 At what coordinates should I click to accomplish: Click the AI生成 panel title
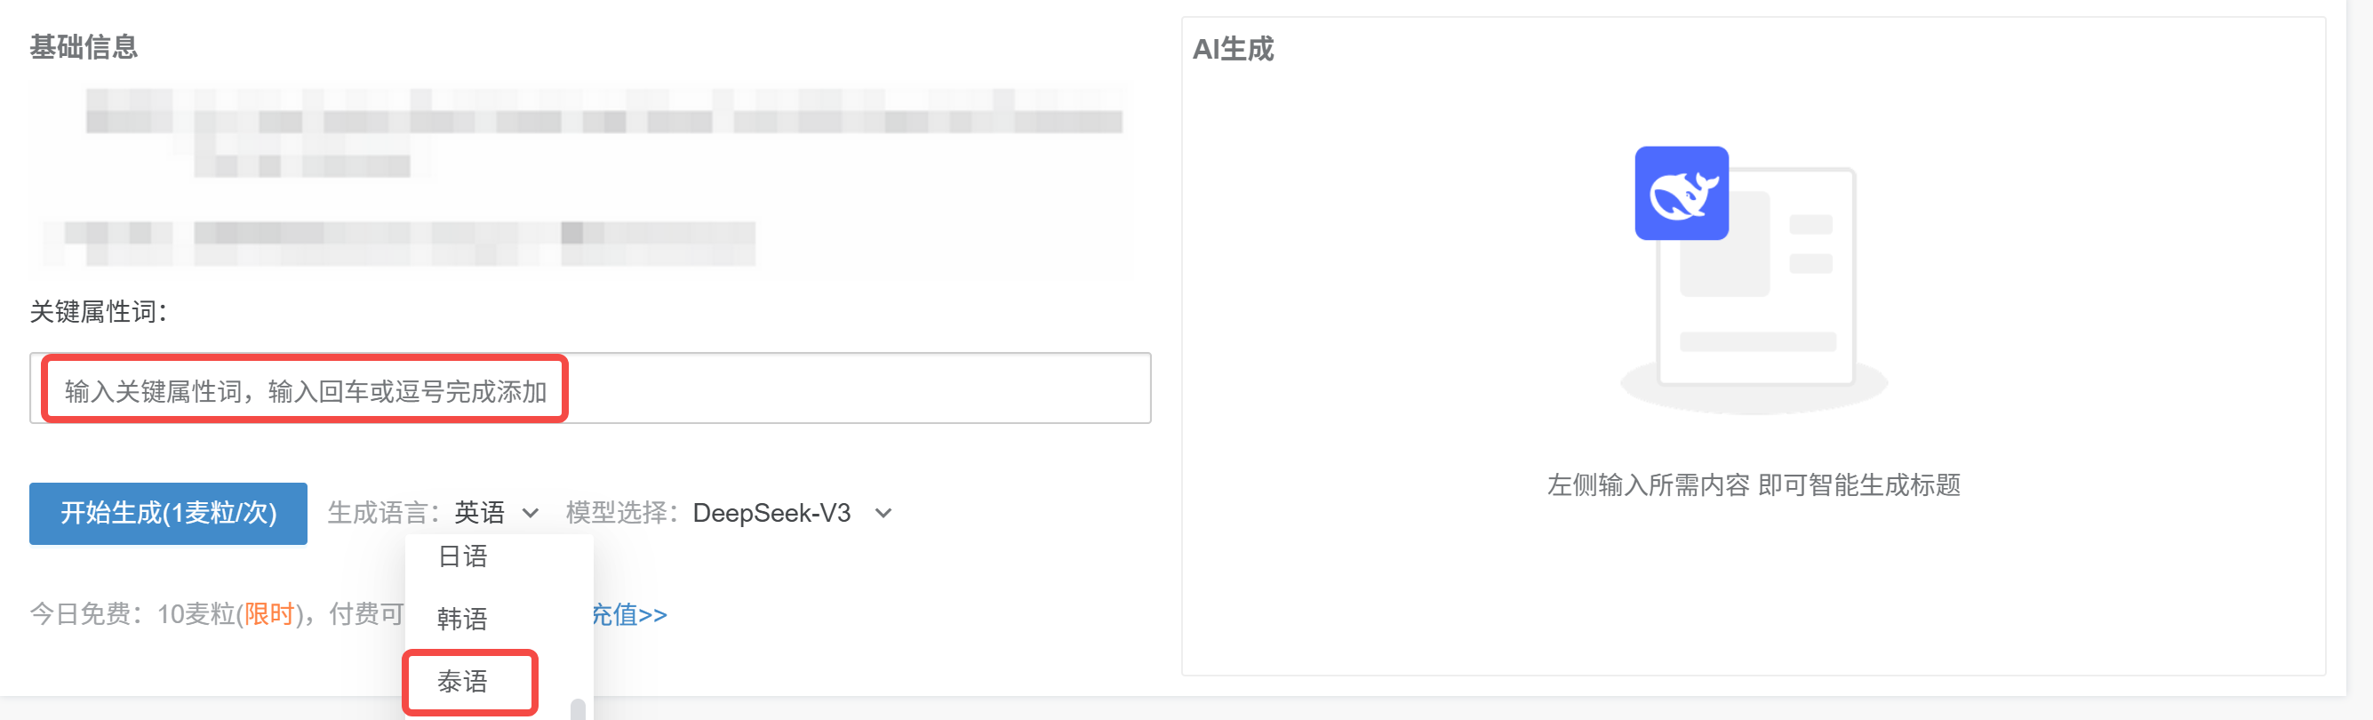[x=1233, y=50]
